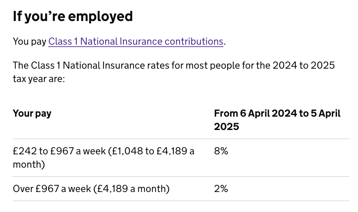Click the paragraph starting "The Class 1 National"
This screenshot has height=212, width=358.
174,65
